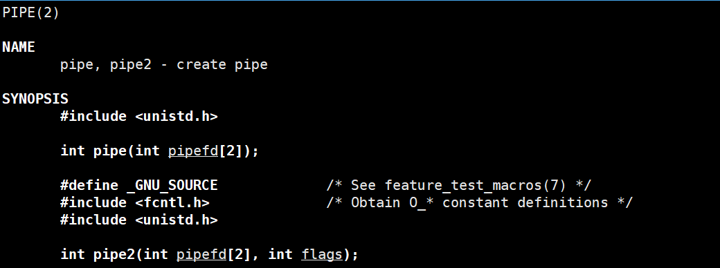This screenshot has height=268, width=720.
Task: Click the word 'create' in the description
Action: pyautogui.click(x=201, y=65)
